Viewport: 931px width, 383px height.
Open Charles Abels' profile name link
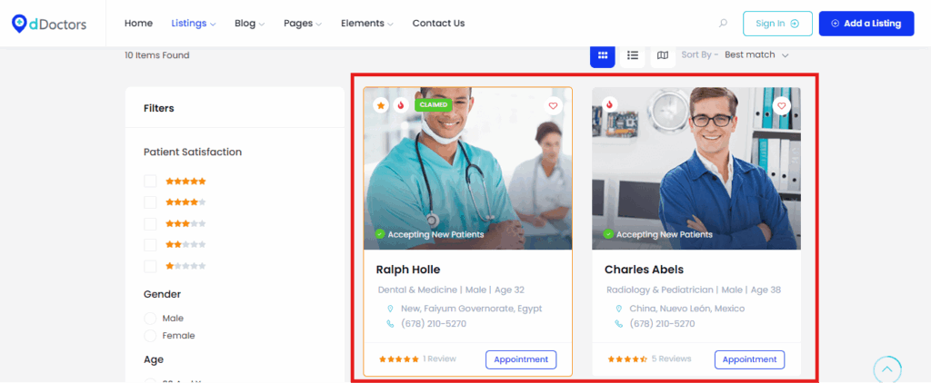tap(644, 270)
